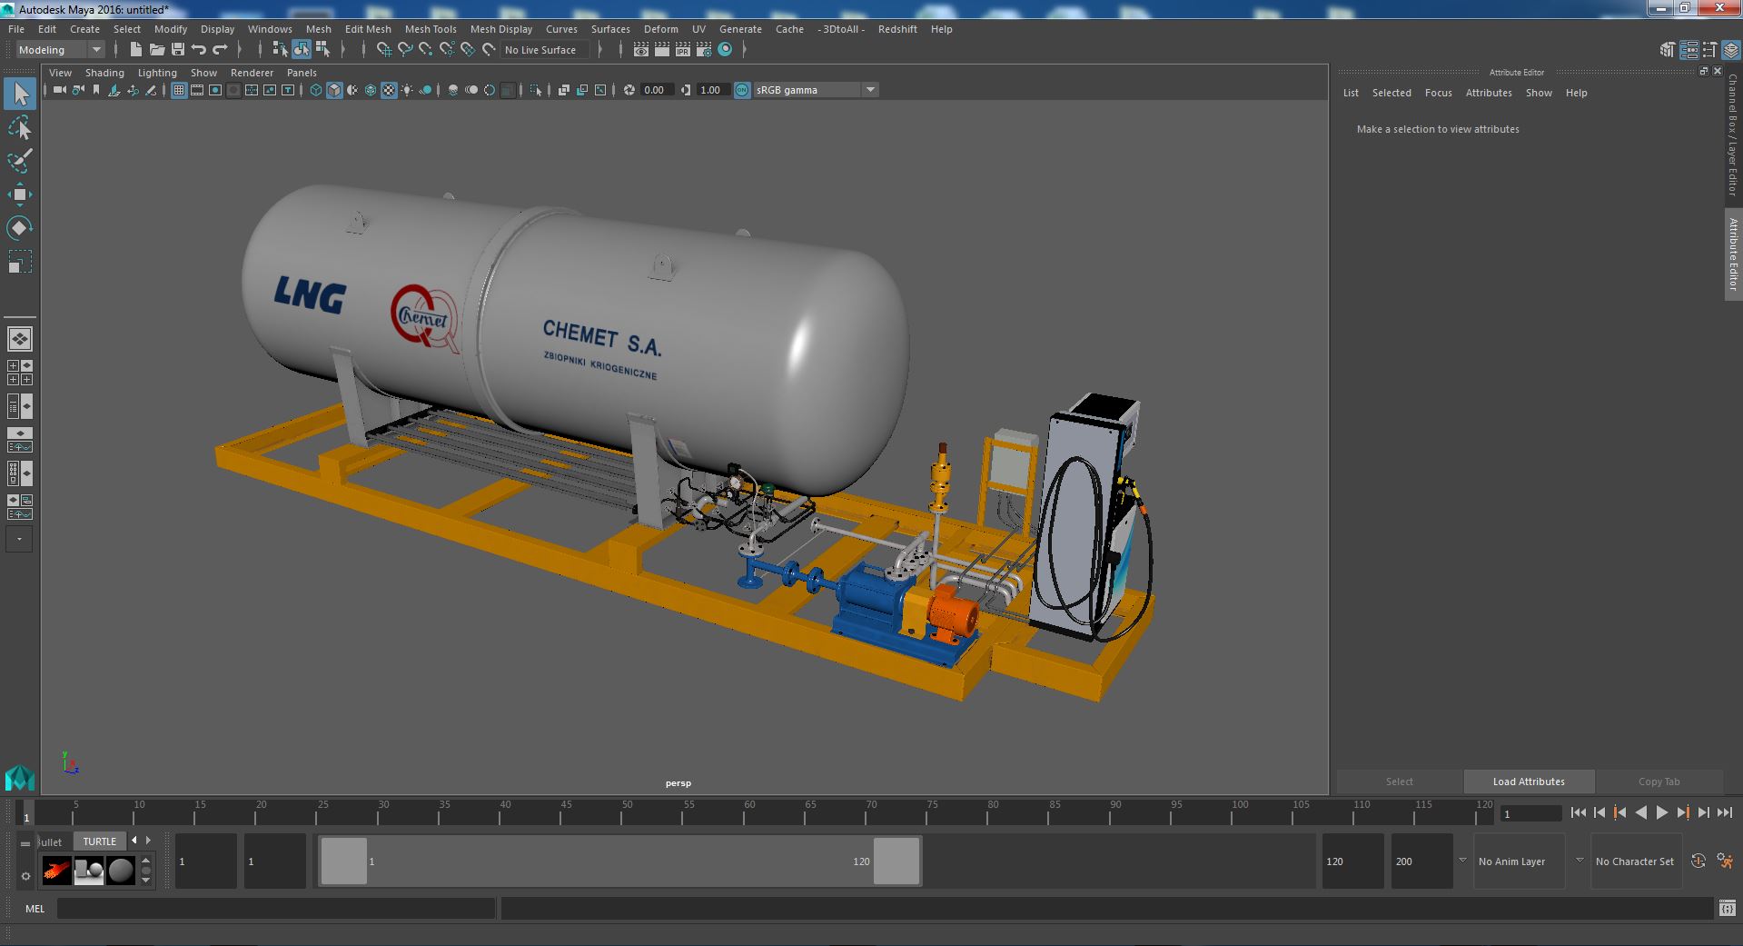1743x946 pixels.
Task: Play animation forwards
Action: pos(1661,813)
